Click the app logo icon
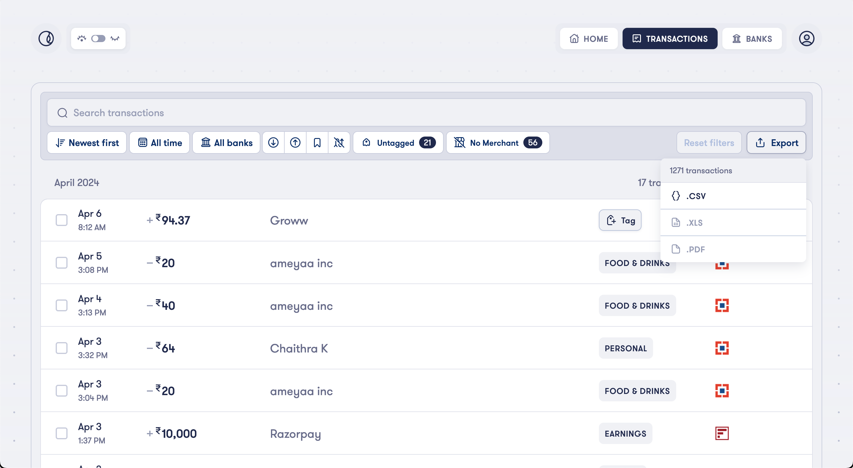Image resolution: width=853 pixels, height=468 pixels. 46,39
